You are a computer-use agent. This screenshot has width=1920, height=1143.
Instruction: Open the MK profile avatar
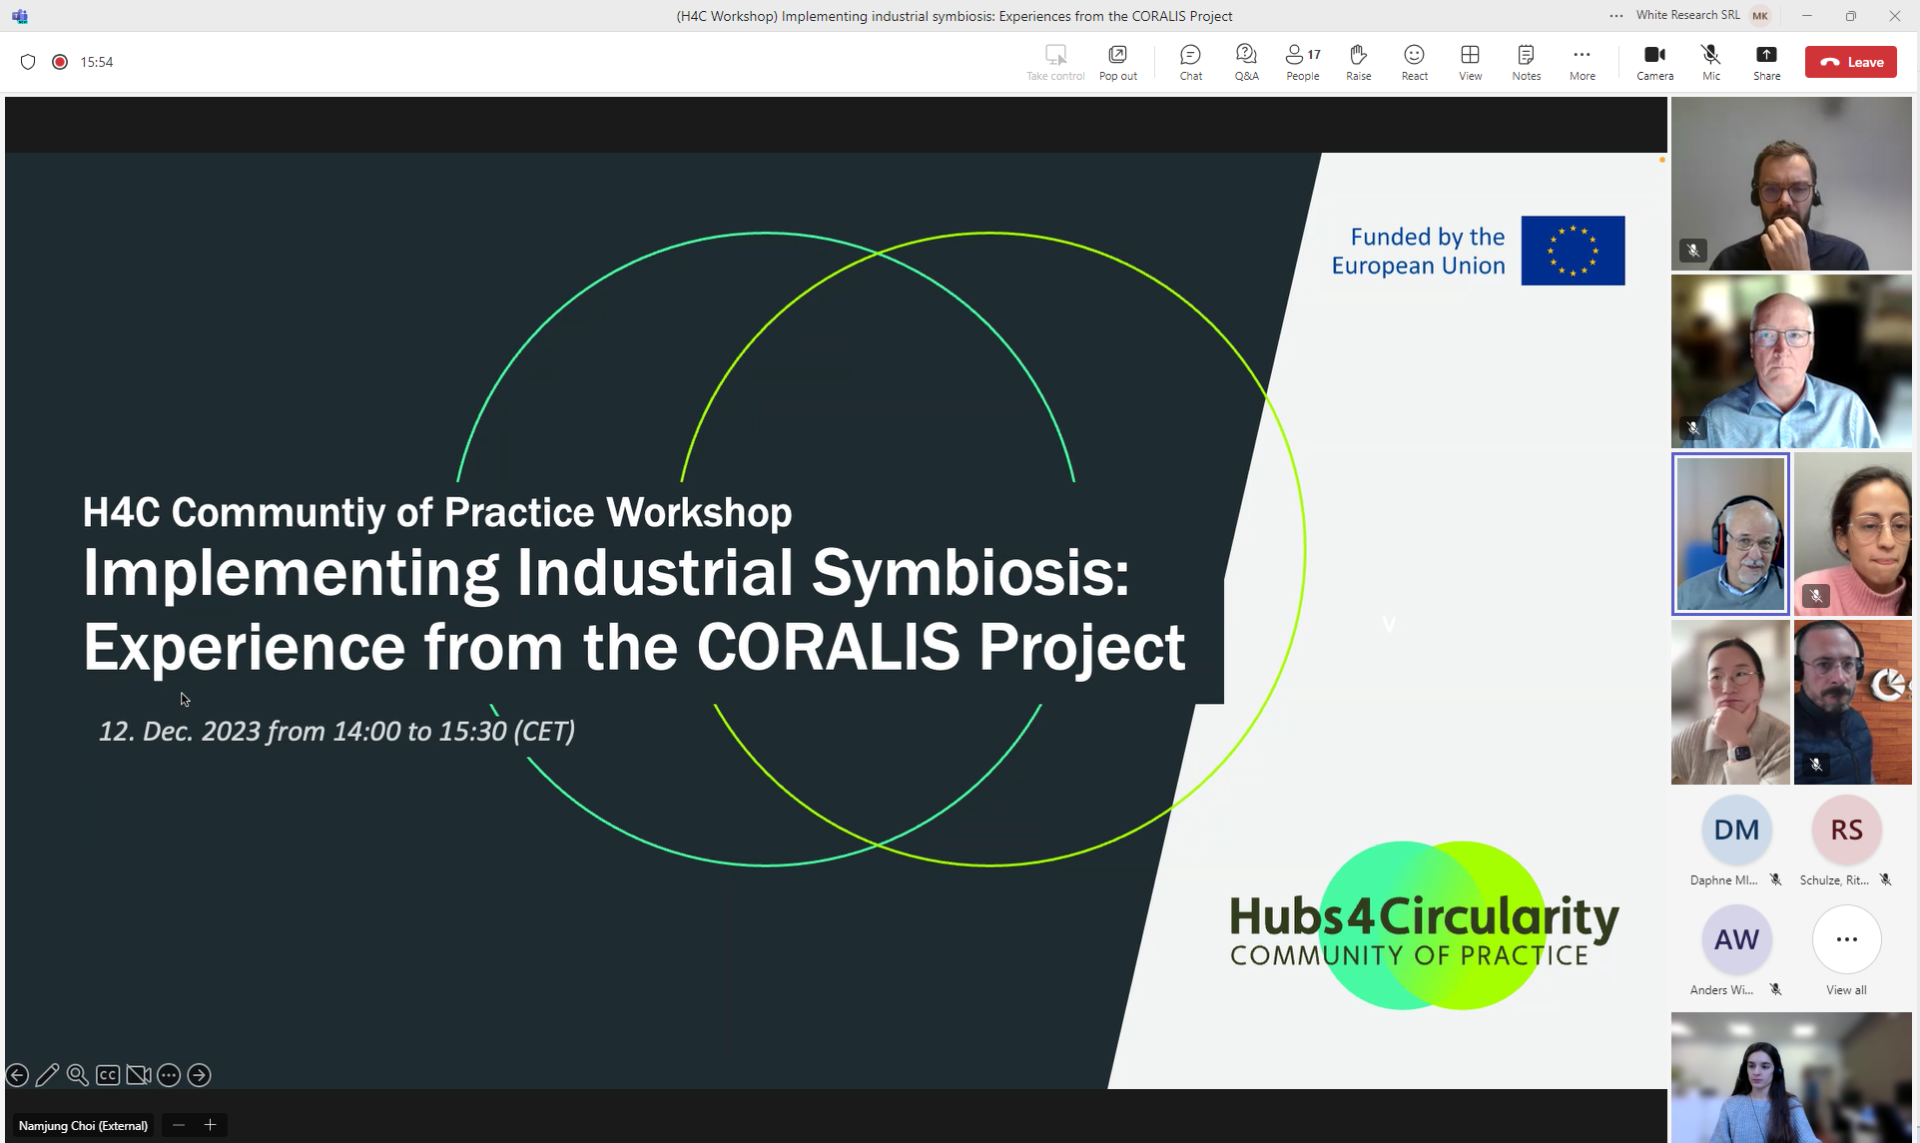click(x=1760, y=16)
